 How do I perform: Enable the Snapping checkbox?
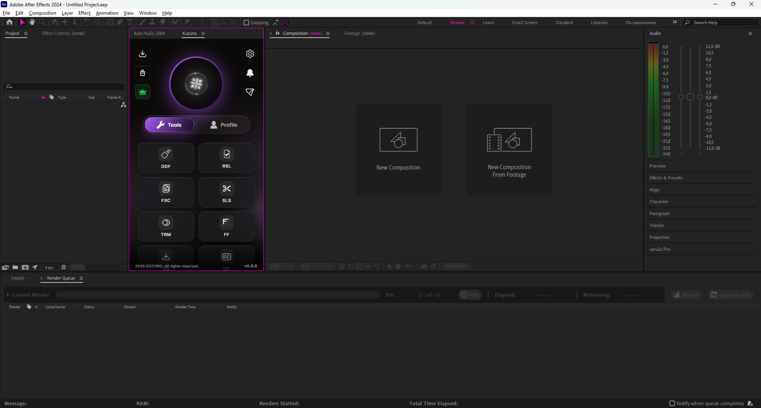pyautogui.click(x=246, y=23)
